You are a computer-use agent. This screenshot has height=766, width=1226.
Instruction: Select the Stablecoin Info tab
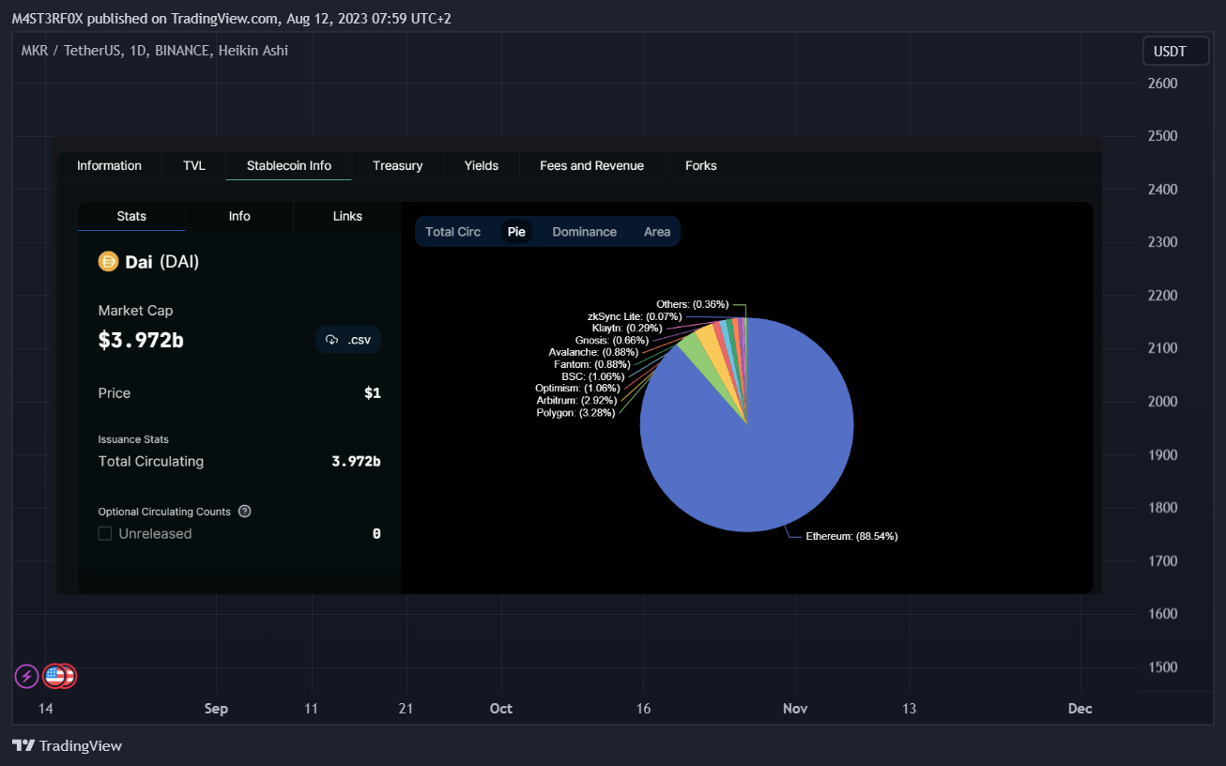(289, 166)
